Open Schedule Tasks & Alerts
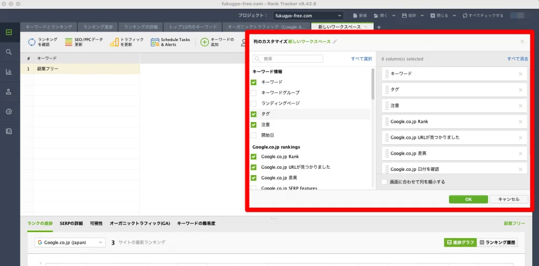539x266 pixels. point(171,42)
